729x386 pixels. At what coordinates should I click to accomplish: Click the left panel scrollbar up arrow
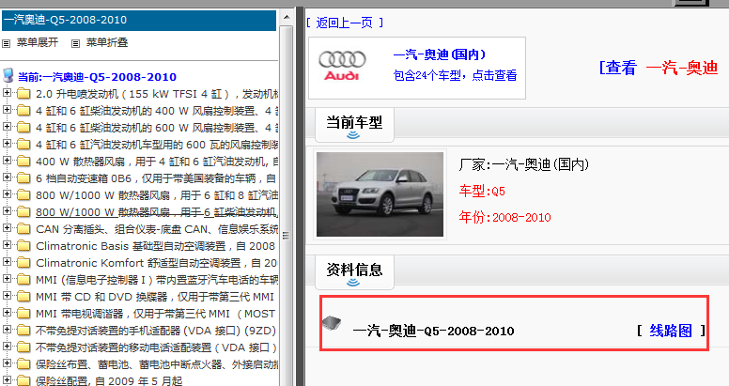click(287, 18)
